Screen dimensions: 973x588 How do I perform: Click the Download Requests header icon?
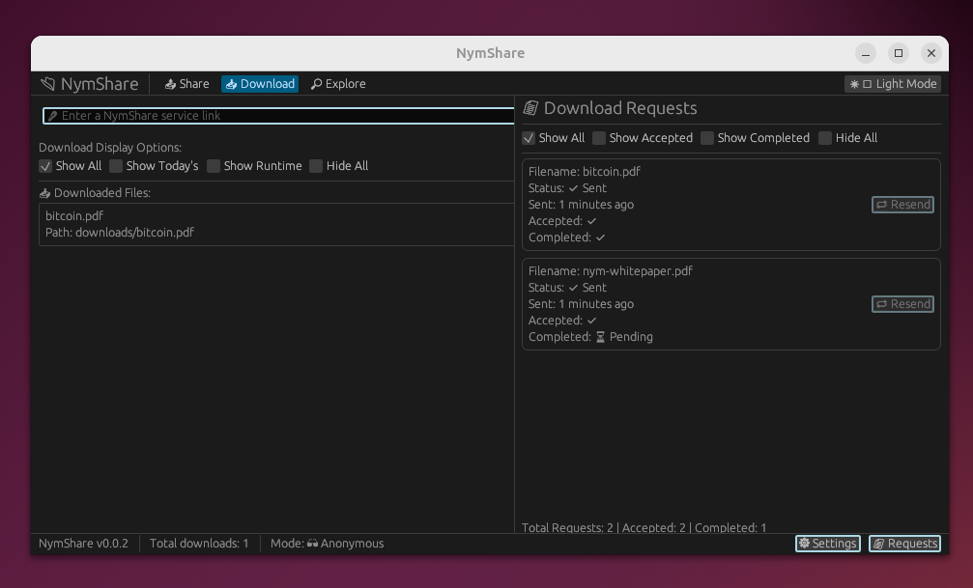530,108
